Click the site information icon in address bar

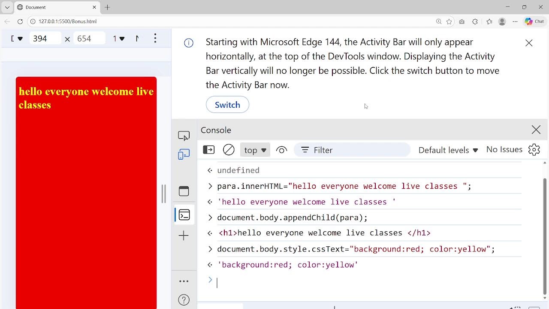[x=33, y=21]
